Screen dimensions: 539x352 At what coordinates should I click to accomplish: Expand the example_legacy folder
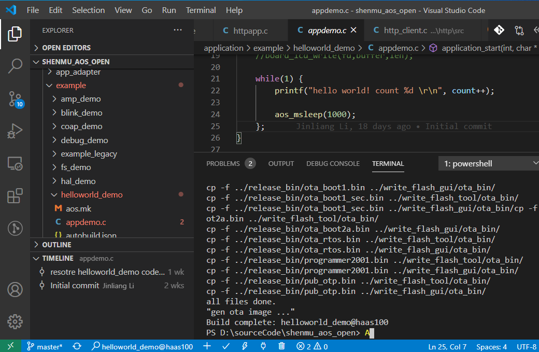[x=112, y=153]
